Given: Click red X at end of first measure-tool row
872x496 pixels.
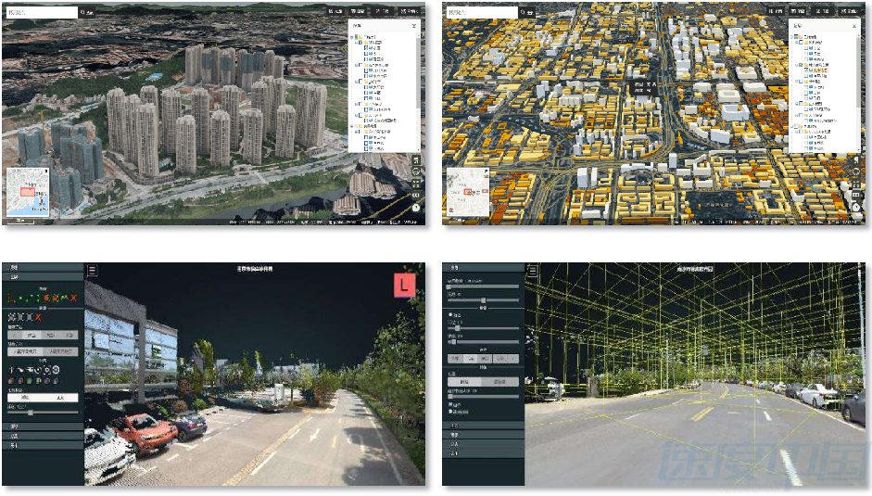Looking at the screenshot, I should pos(72,298).
